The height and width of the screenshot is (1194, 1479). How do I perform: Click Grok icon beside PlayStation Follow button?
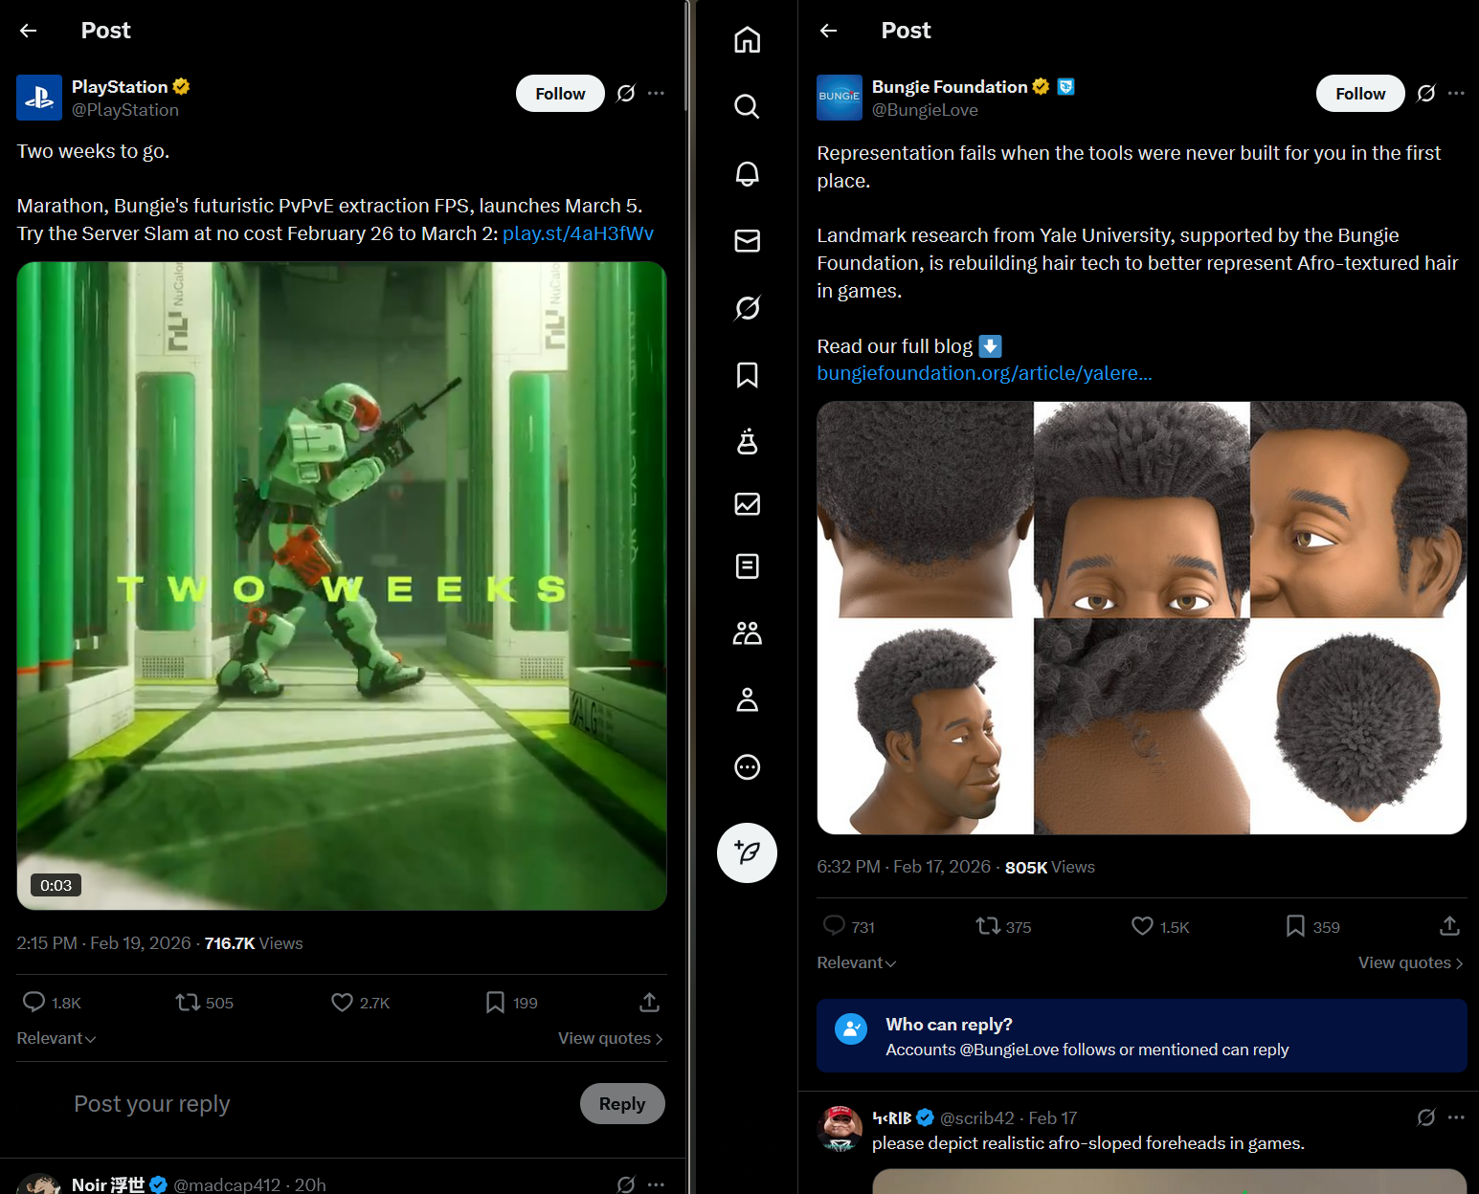point(626,93)
